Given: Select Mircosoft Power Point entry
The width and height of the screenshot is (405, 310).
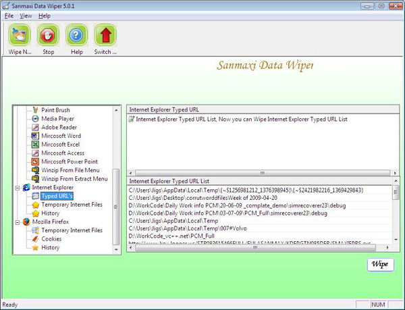Looking at the screenshot, I should pyautogui.click(x=70, y=162).
